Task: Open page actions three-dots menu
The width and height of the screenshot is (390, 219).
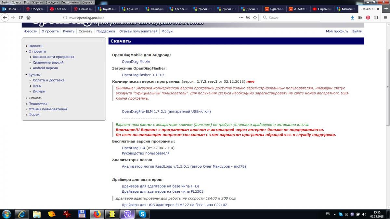Action: (241, 18)
